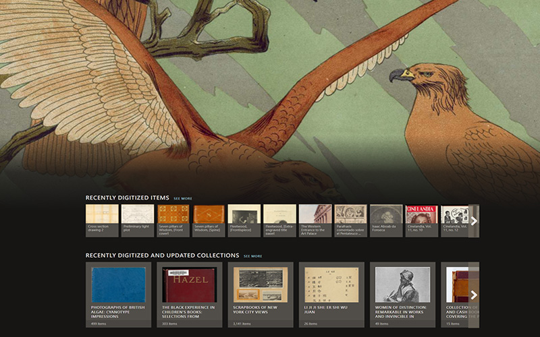Open Li ji ji shi: er shi wu juan collection
Screen dimensions: 540x337
331,294
